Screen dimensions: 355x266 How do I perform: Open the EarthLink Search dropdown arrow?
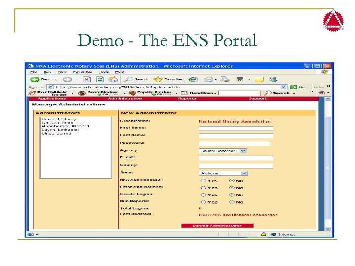[x=294, y=93]
